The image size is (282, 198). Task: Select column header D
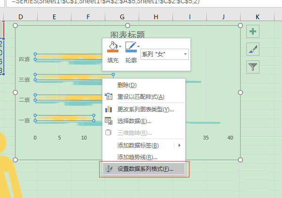pos(21,17)
